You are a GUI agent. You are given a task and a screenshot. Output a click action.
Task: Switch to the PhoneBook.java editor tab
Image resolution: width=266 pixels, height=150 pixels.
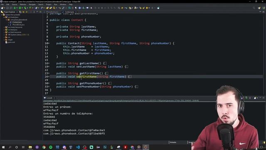(52, 12)
